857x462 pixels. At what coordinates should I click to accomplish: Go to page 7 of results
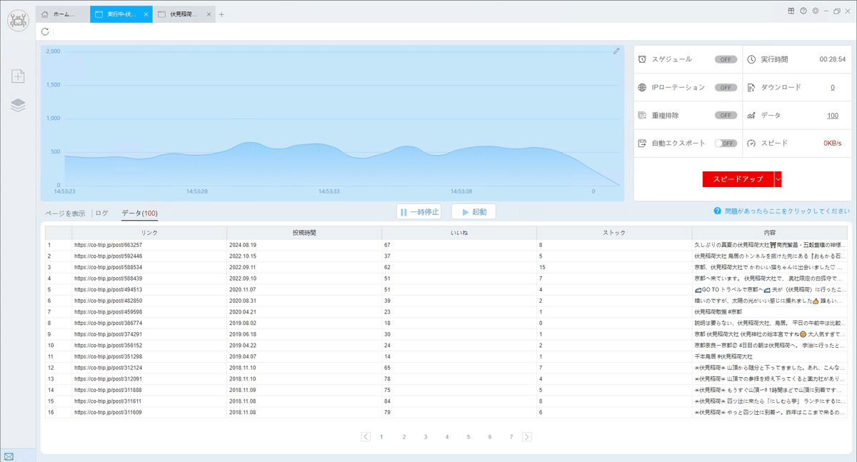click(511, 436)
